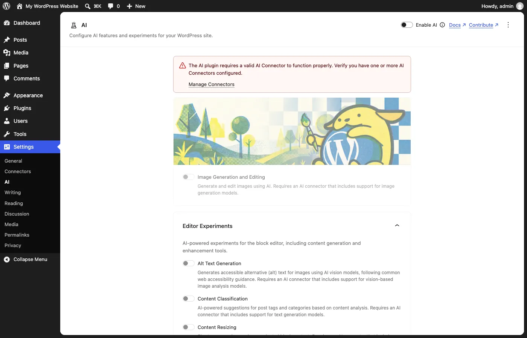
Task: Click the Pages document icon
Action: 7,66
